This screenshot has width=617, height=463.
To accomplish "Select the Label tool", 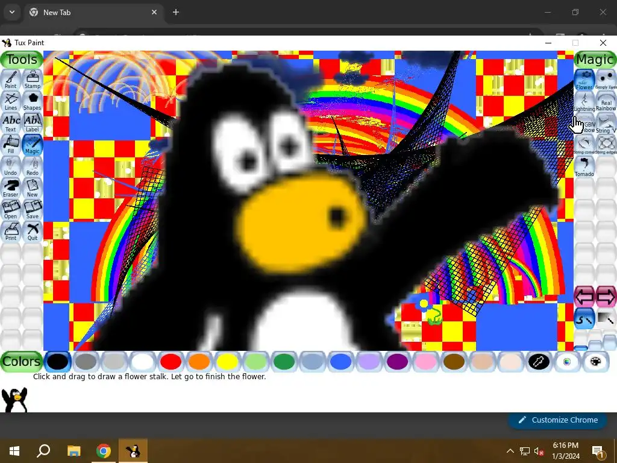I will click(33, 123).
